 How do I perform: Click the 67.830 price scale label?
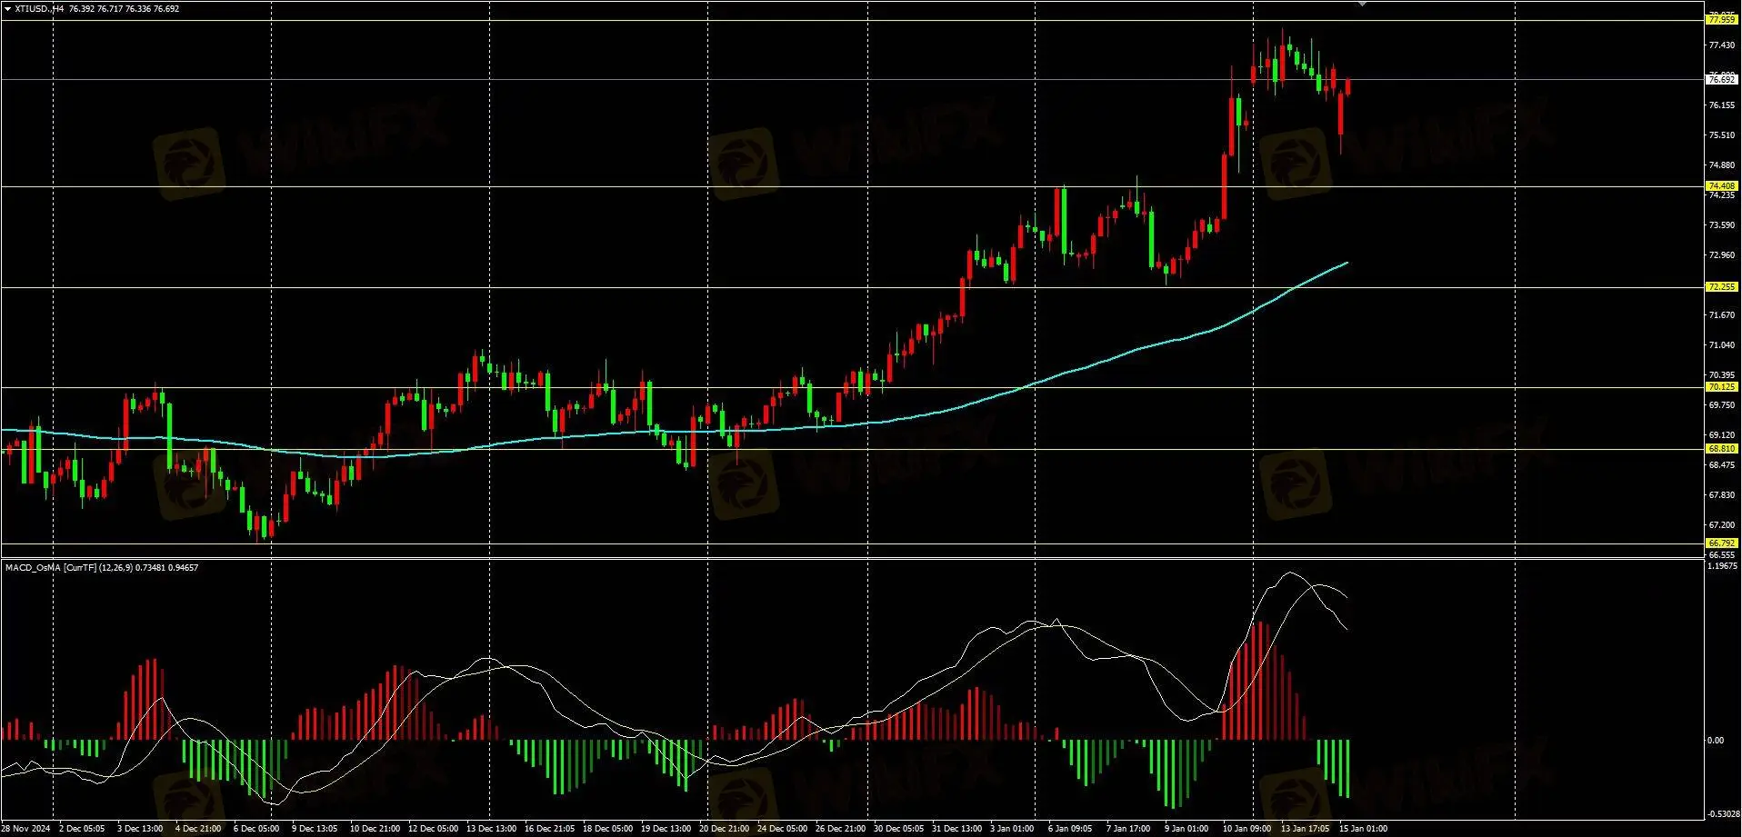pos(1722,495)
